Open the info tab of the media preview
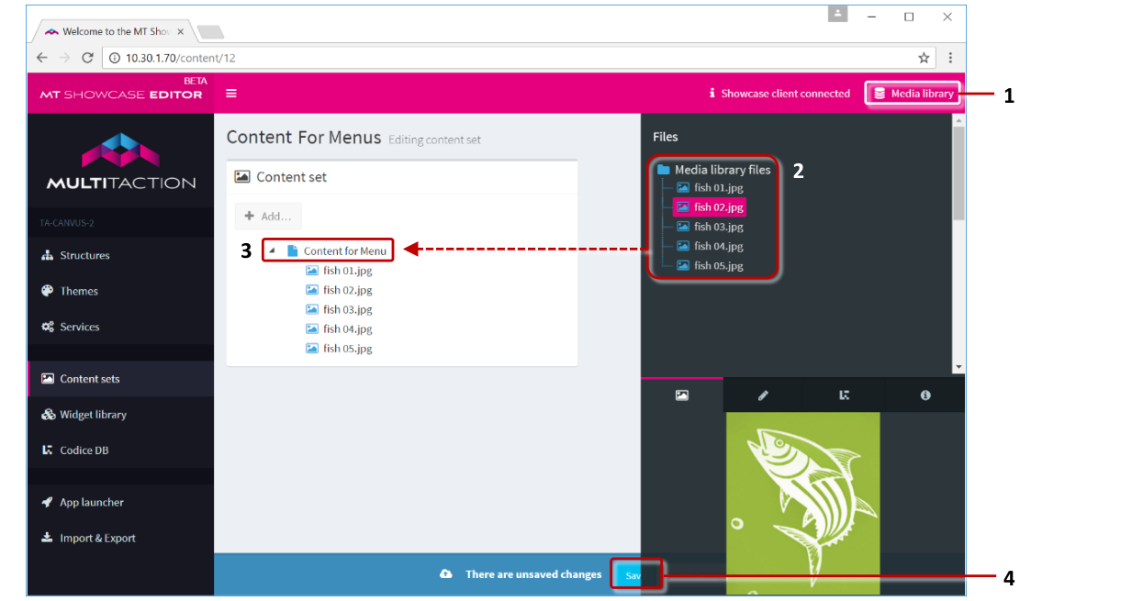Screen dimensions: 1132x601 click(925, 395)
